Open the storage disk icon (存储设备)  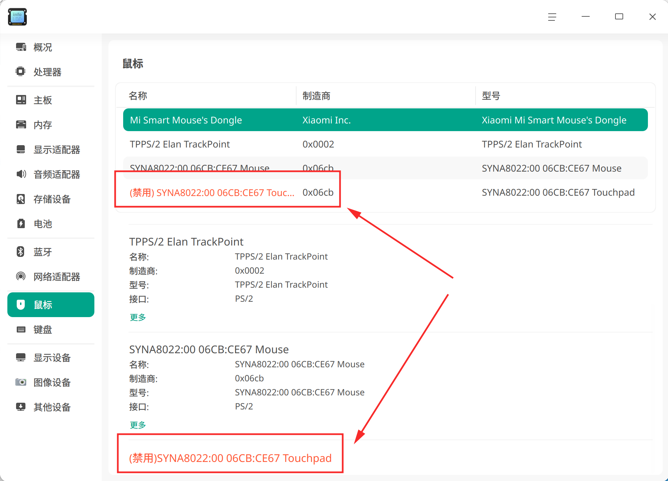21,199
